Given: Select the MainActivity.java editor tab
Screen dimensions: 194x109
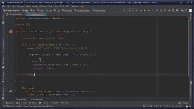Looking at the screenshot, I should click(36, 15).
